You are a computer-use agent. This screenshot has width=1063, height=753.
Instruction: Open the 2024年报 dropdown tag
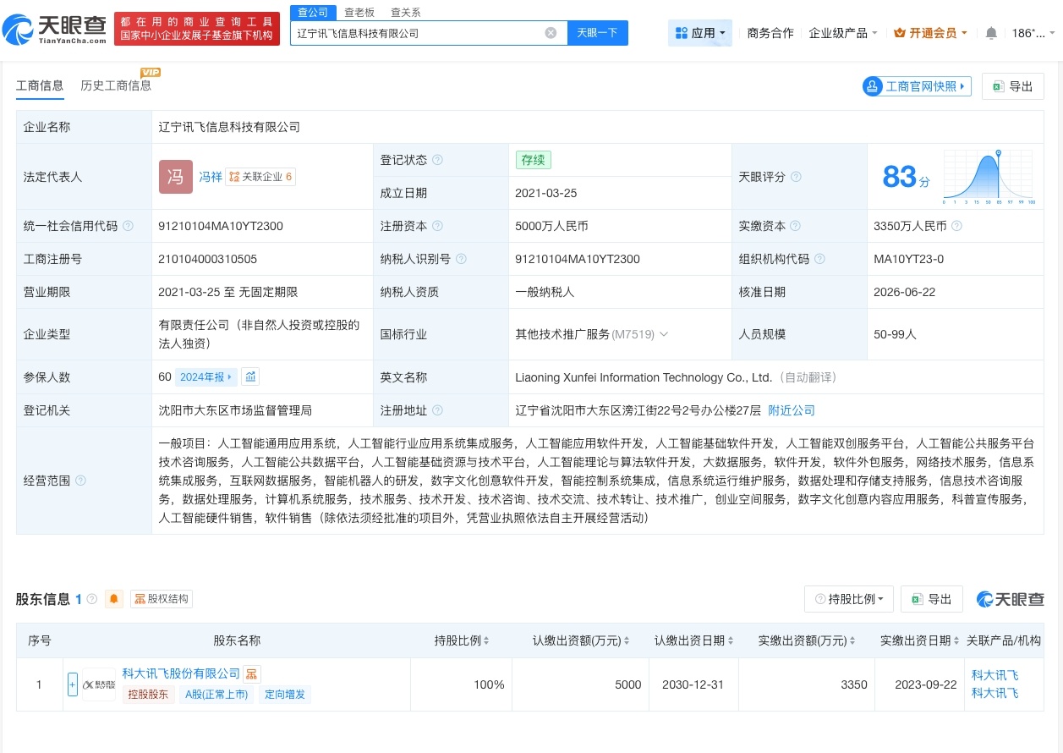[206, 376]
